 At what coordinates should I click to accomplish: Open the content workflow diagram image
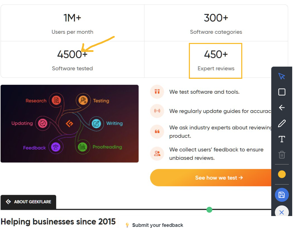[70, 123]
